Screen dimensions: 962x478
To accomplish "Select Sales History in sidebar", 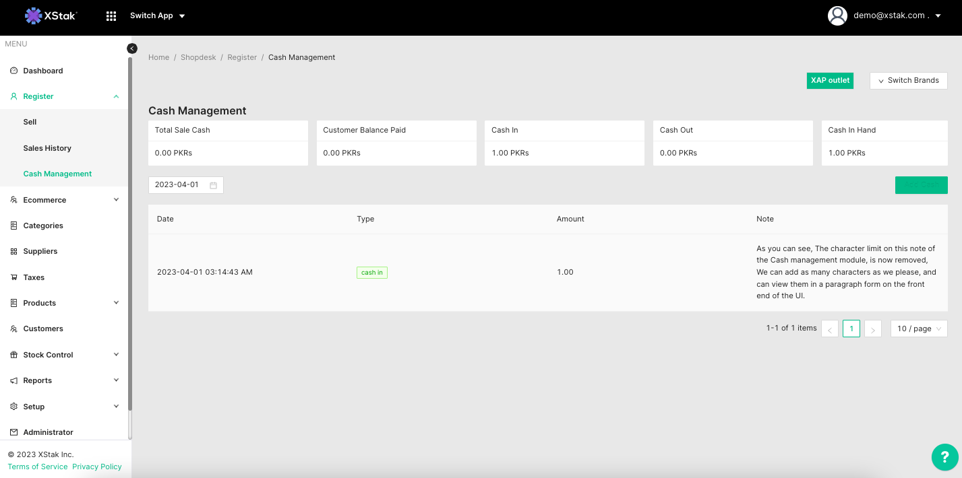I will (47, 148).
